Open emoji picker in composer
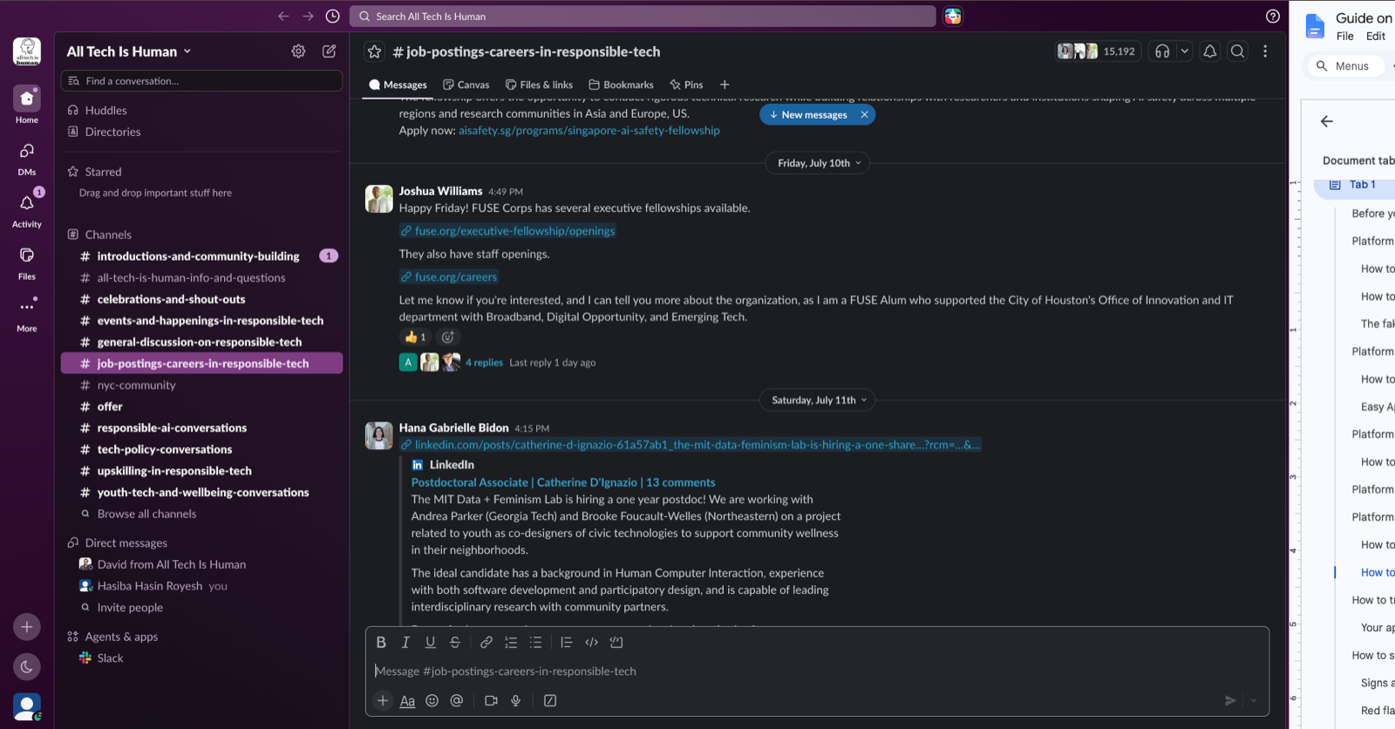 pyautogui.click(x=432, y=700)
